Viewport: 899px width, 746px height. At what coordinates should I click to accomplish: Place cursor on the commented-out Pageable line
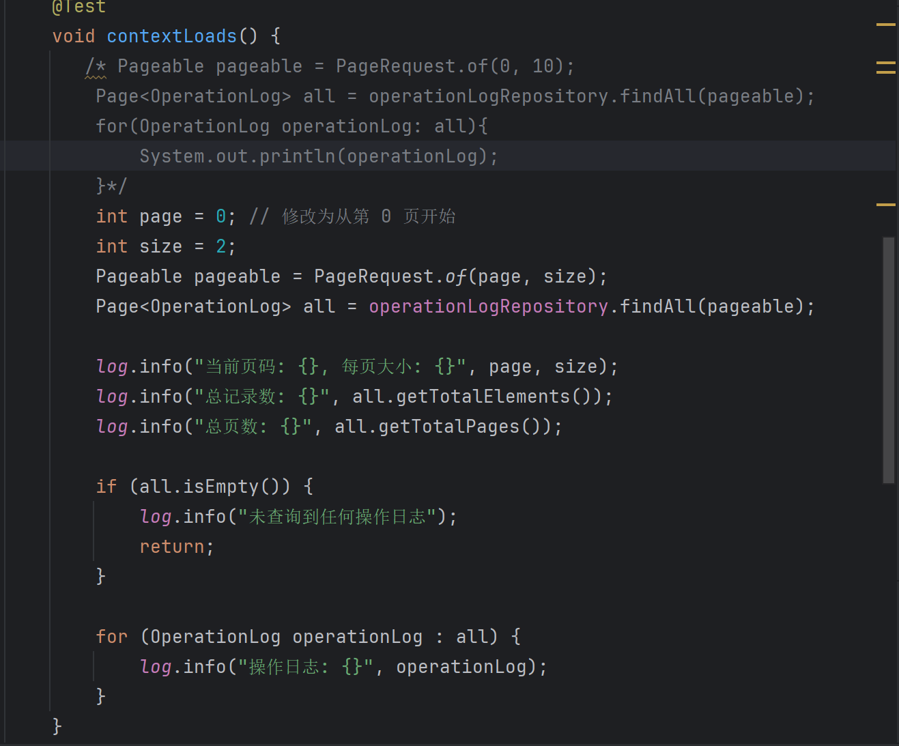tap(328, 66)
